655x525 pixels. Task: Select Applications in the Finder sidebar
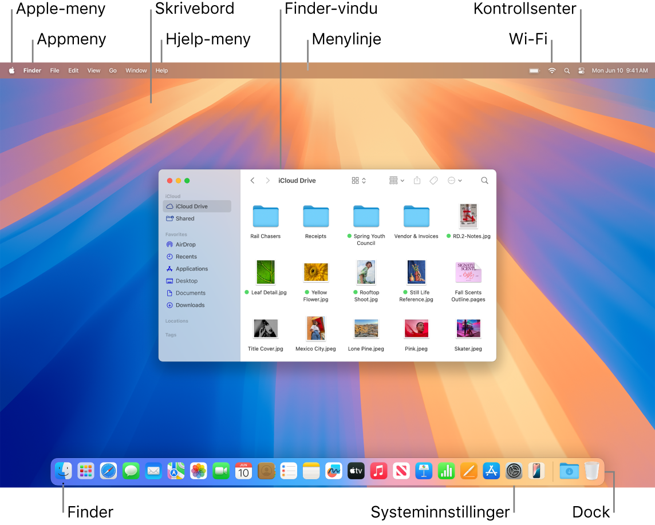click(x=197, y=269)
